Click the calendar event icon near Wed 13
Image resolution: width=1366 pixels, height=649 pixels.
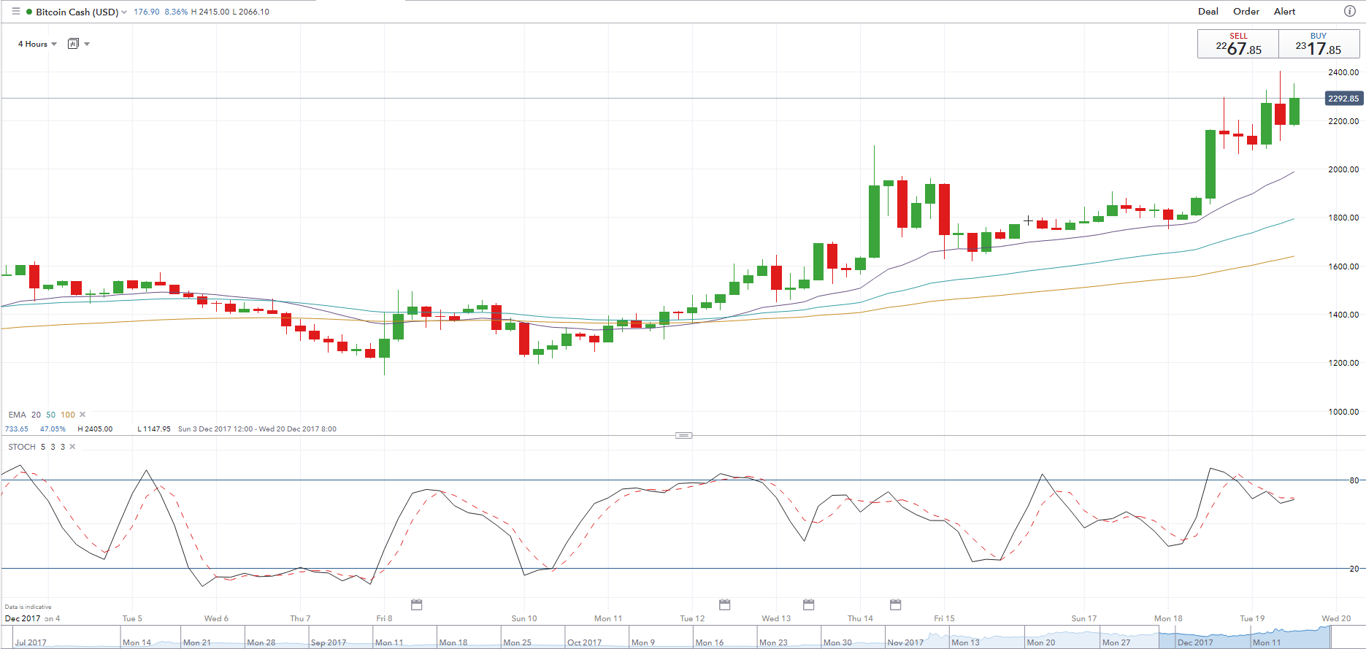click(x=809, y=604)
